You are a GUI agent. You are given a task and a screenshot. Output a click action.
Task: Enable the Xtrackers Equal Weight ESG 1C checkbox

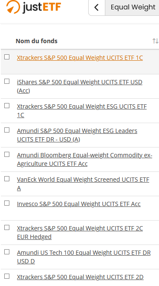click(7, 106)
